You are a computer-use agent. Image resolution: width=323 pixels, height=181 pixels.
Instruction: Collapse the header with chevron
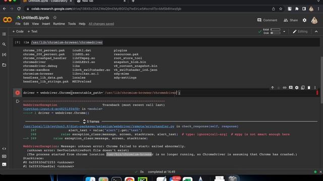[x=316, y=31]
